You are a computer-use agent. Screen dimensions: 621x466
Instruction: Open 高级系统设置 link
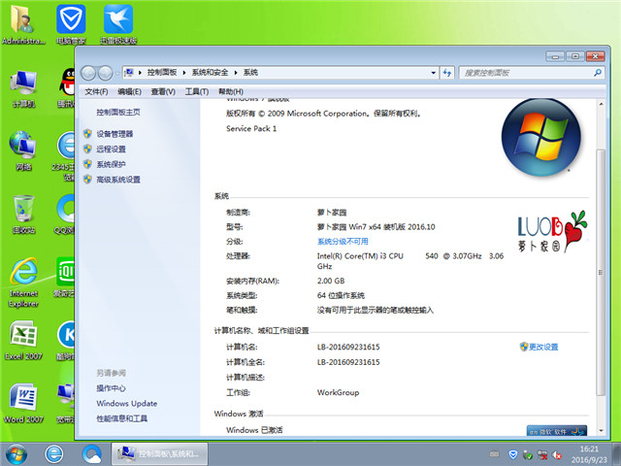(118, 180)
